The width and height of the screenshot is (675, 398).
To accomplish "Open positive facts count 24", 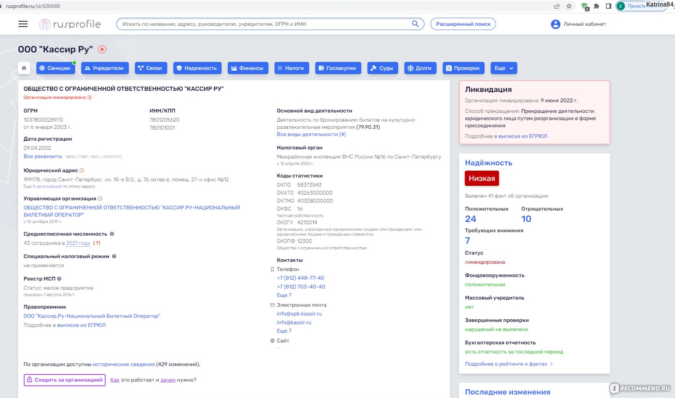I will 470,219.
